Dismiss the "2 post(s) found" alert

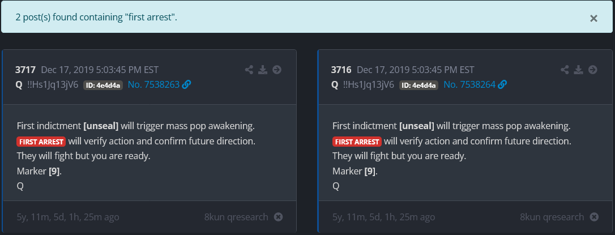coord(593,19)
